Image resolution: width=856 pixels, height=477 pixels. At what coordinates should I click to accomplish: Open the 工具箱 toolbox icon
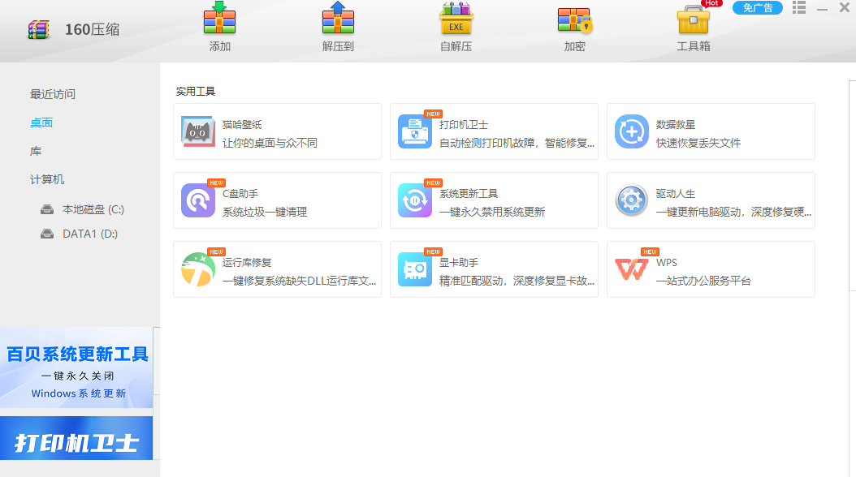(x=694, y=19)
